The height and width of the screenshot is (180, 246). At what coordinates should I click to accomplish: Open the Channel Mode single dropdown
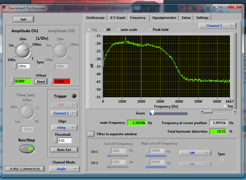[x=64, y=169]
